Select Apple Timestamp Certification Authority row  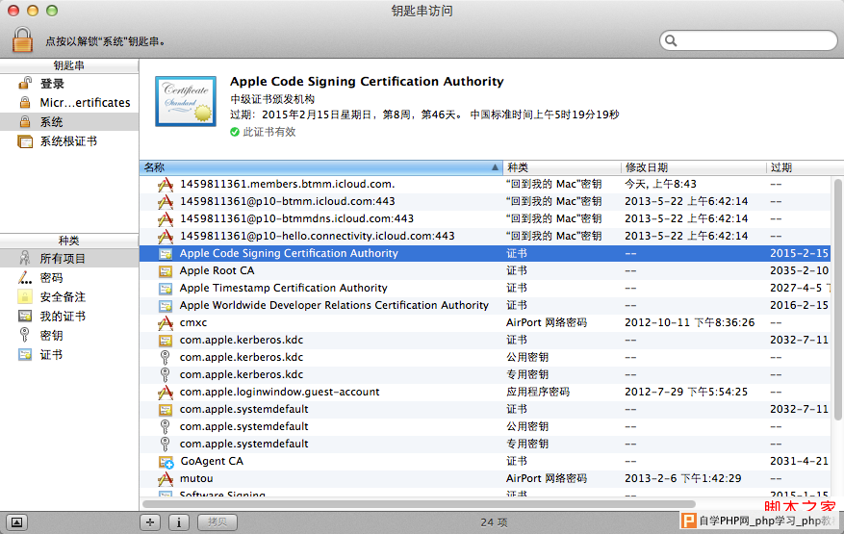point(484,288)
